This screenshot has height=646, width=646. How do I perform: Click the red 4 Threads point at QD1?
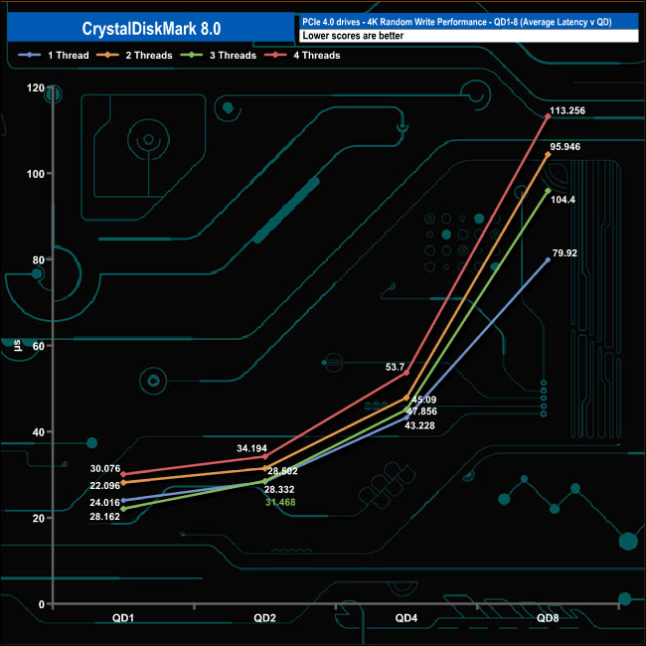[x=123, y=474]
